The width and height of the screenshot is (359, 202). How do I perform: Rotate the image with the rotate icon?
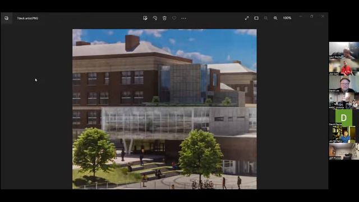(155, 18)
